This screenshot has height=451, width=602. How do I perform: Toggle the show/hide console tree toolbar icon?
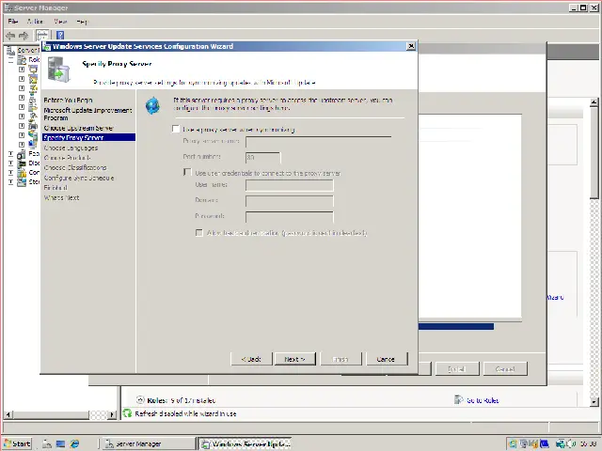41,36
